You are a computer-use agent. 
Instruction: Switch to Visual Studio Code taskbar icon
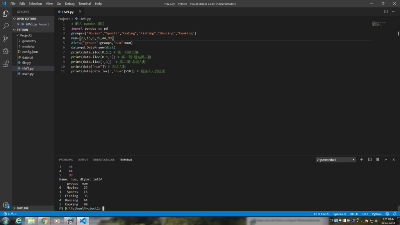[x=83, y=221]
